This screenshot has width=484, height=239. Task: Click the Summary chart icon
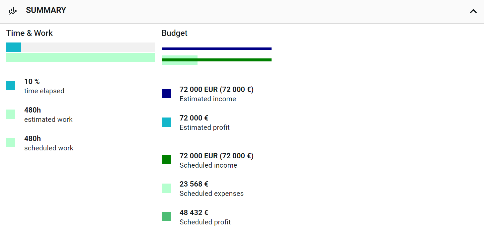point(13,11)
